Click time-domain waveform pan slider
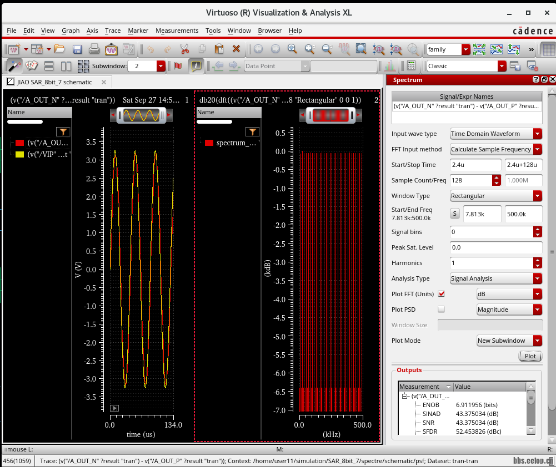Image resolution: width=556 pixels, height=467 pixels. coord(141,115)
